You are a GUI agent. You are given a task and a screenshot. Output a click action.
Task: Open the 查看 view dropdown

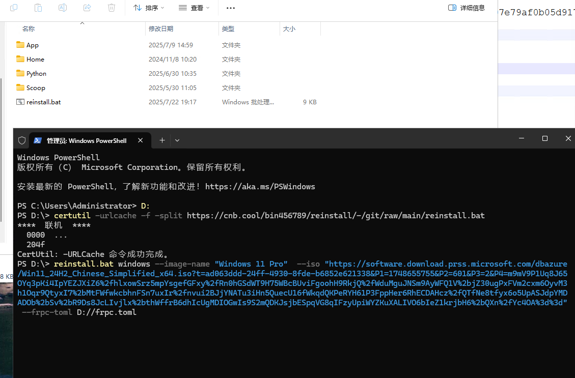pos(194,8)
